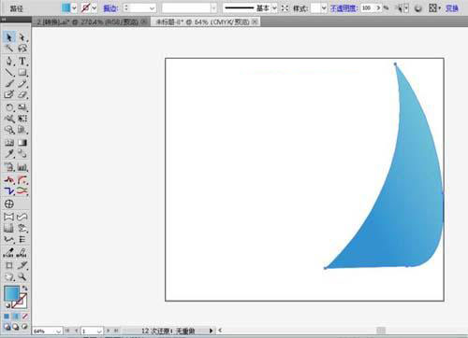This screenshot has height=338, width=468.
Task: Select the Rotate tool
Action: [9, 107]
